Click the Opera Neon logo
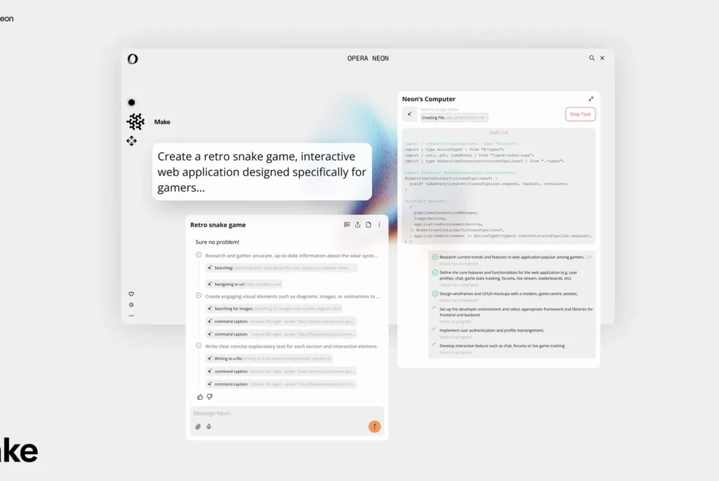 tap(132, 60)
